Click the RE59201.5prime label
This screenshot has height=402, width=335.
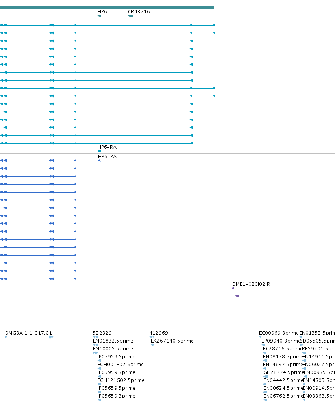(x=318, y=349)
